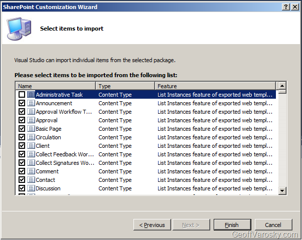Screen dimensions: 302x240
Task: Click the Feature column header
Action: point(216,86)
